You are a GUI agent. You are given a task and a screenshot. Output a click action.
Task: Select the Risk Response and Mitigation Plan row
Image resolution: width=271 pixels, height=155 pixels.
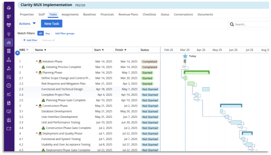89,83
